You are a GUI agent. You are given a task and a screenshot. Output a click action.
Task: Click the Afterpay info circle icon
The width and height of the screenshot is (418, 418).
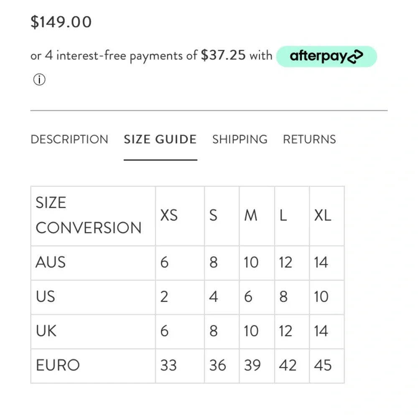point(39,79)
